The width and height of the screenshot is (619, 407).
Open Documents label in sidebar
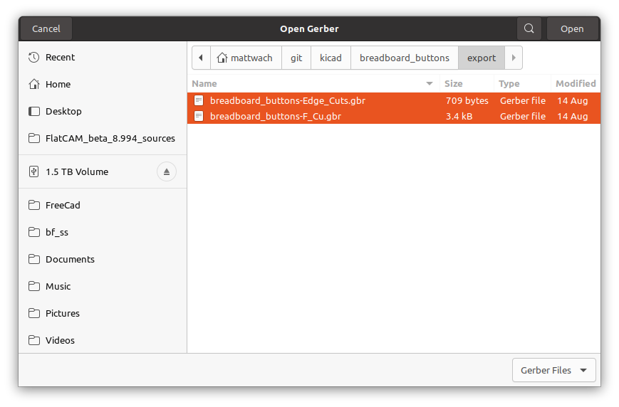(x=70, y=259)
